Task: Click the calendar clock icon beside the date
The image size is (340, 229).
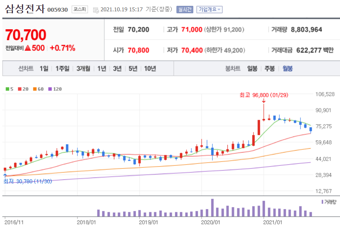Action: point(96,10)
